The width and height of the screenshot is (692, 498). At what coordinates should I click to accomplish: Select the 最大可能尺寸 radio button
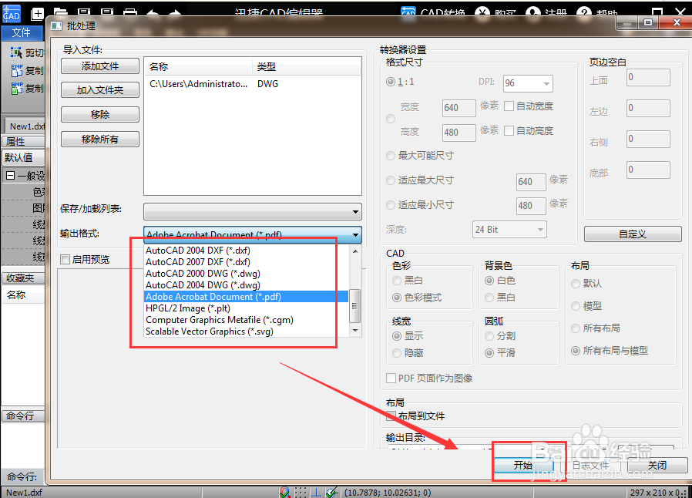coord(391,156)
